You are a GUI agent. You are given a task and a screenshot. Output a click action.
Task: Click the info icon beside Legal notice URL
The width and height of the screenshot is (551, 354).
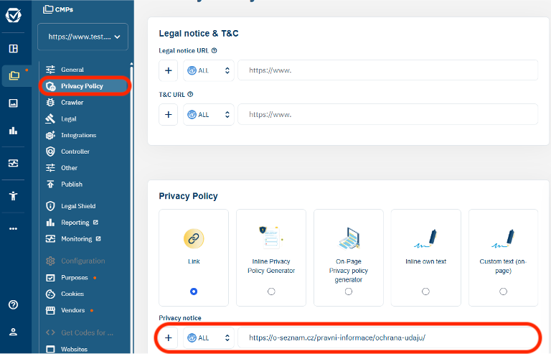(x=215, y=51)
